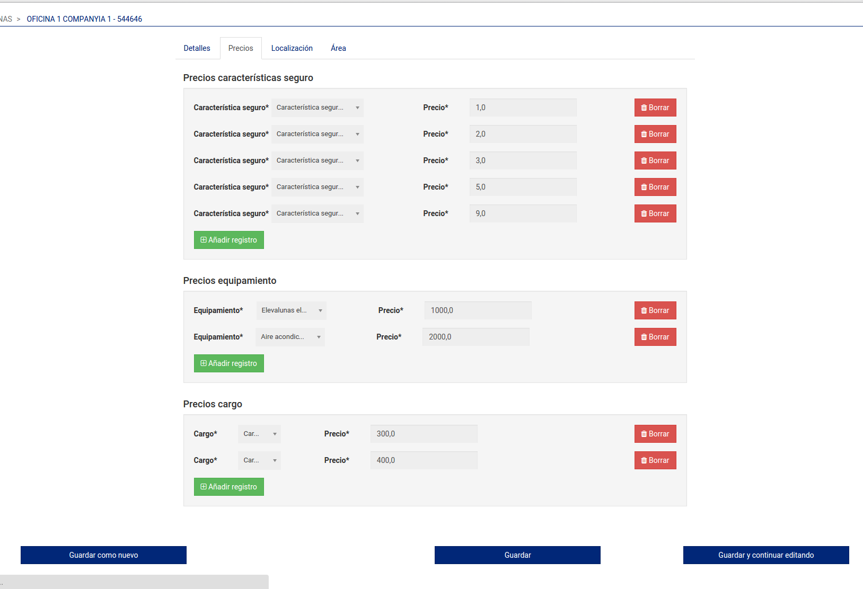Open the Aire acondic equipment dropdown

(290, 337)
